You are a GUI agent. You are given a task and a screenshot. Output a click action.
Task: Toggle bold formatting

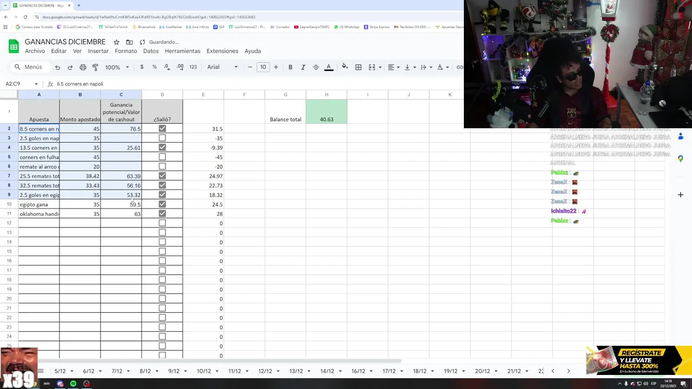290,67
